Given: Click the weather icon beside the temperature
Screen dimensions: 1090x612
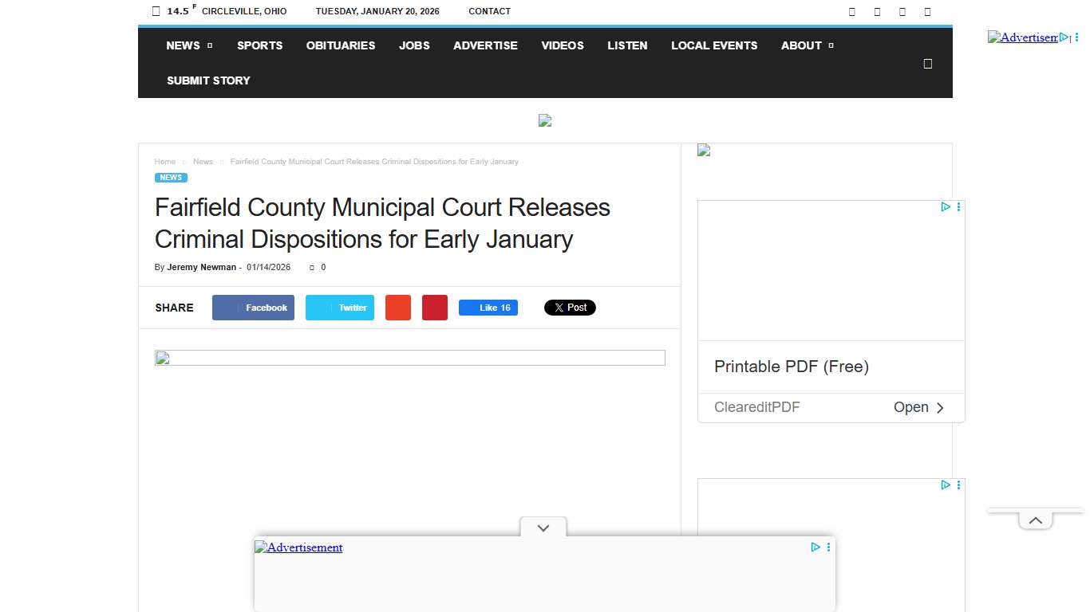Looking at the screenshot, I should coord(156,11).
